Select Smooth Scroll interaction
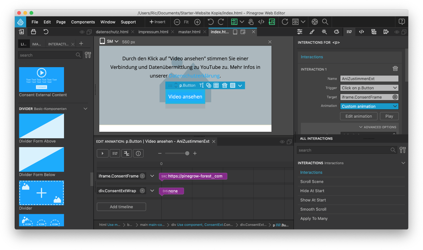Image resolution: width=423 pixels, height=250 pixels. click(313, 209)
